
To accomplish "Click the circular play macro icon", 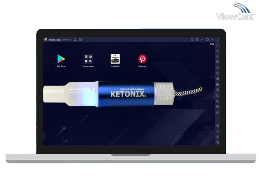I will 218,73.
